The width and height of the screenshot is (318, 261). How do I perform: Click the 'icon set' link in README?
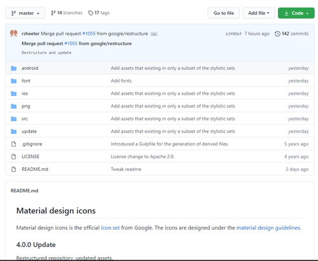tap(110, 228)
